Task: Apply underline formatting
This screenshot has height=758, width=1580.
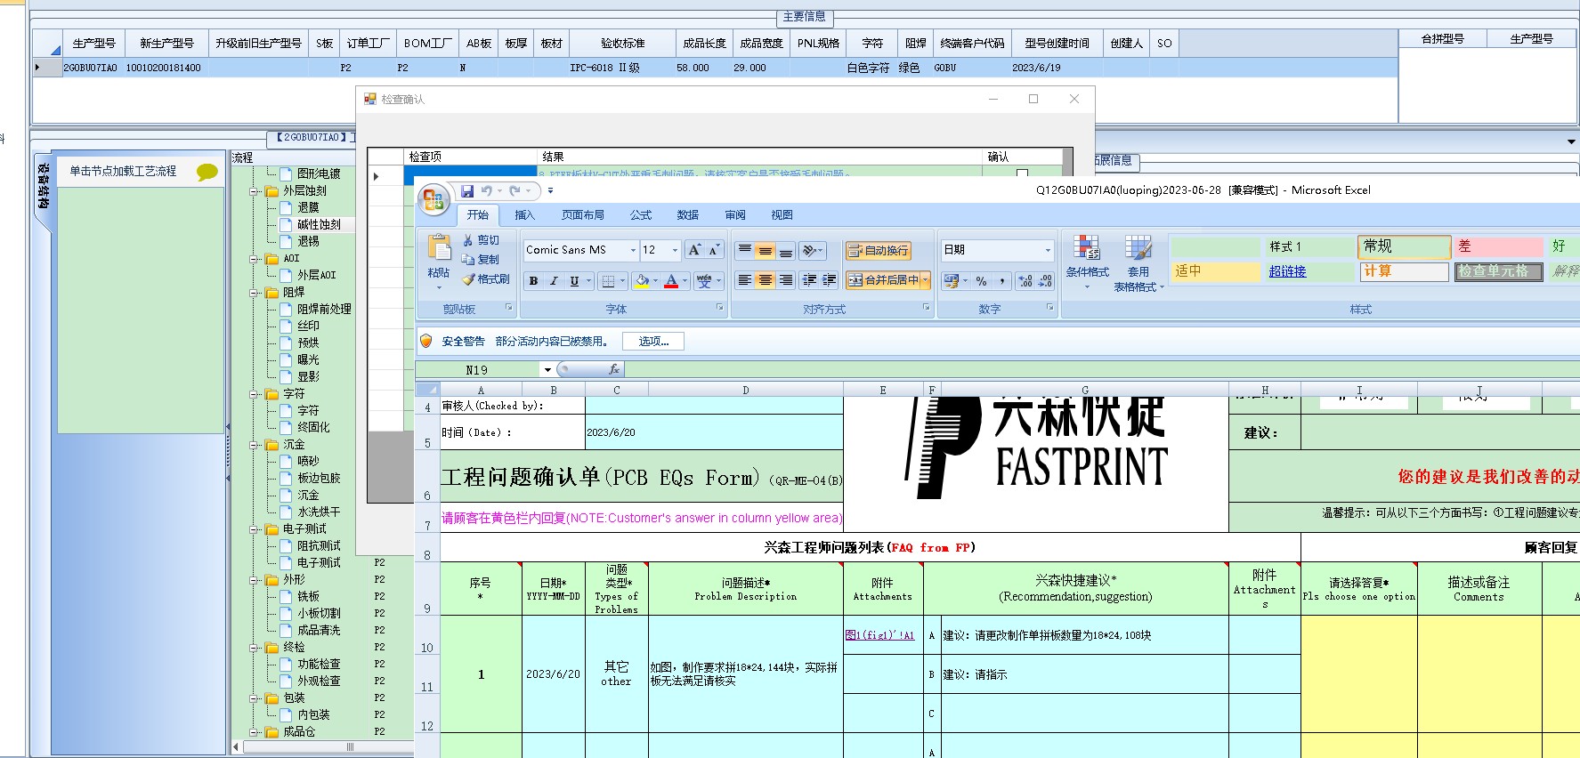Action: [574, 281]
